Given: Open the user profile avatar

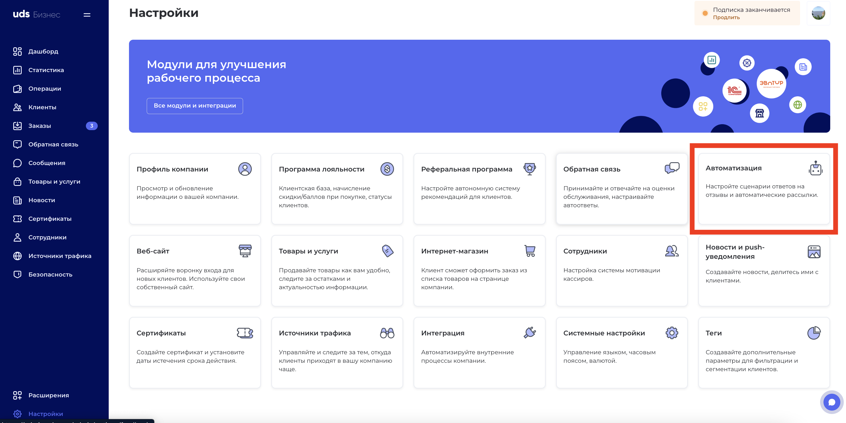Looking at the screenshot, I should point(818,13).
